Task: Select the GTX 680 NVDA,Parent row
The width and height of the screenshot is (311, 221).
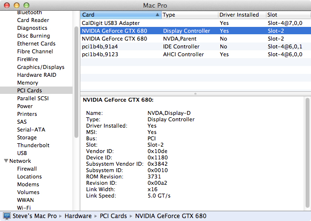Action: [195, 39]
